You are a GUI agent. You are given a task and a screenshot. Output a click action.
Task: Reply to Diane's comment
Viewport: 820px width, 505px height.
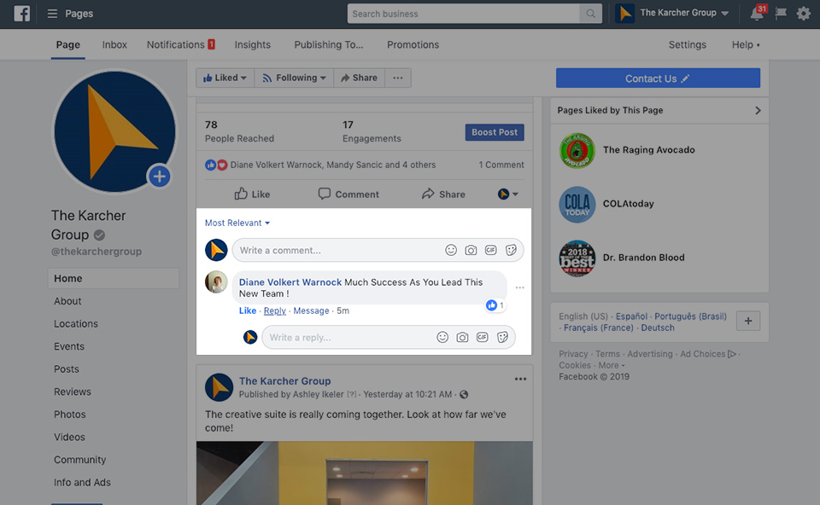pos(274,311)
